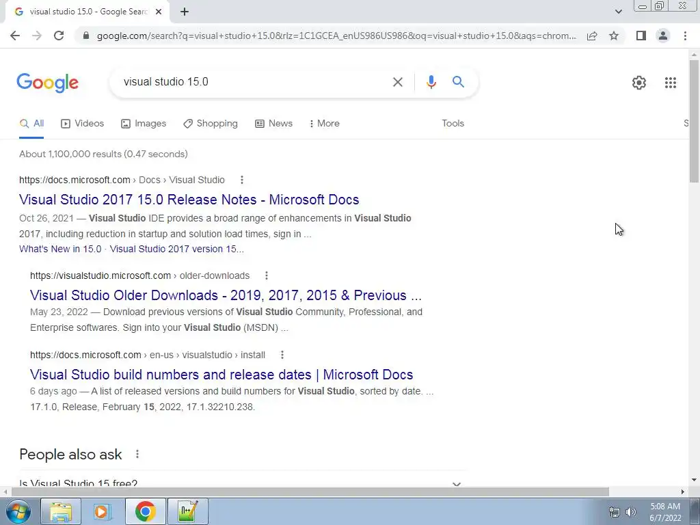Click the horizontal page scrollbar
This screenshot has width=700, height=525.
click(x=310, y=492)
